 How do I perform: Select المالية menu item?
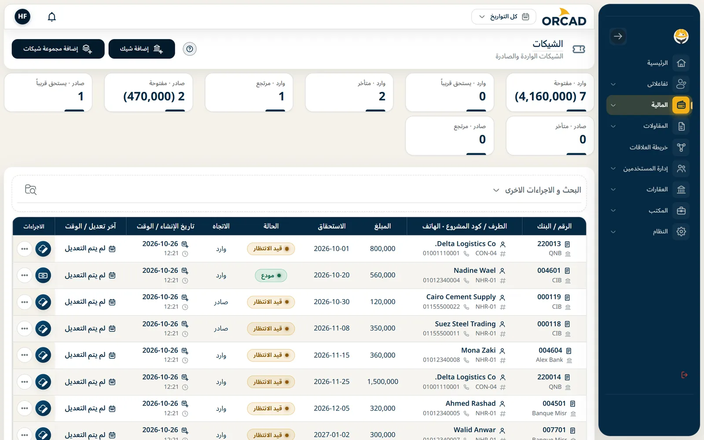[649, 105]
